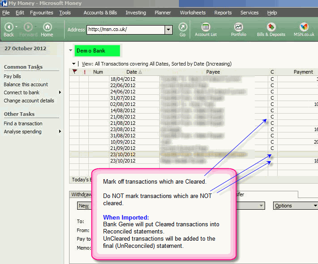Open MSN.co.uk butterfly icon
The height and width of the screenshot is (264, 318).
pos(304,27)
